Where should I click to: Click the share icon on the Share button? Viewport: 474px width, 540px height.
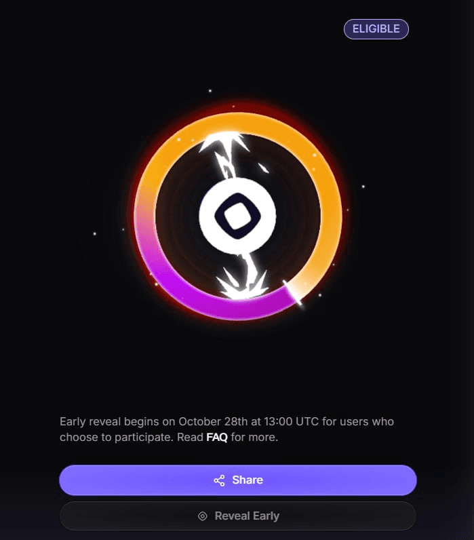tap(219, 480)
